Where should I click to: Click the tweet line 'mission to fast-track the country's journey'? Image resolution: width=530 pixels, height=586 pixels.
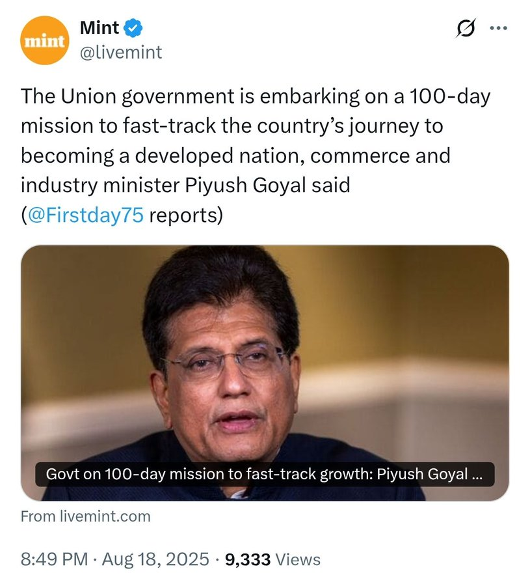coord(231,126)
